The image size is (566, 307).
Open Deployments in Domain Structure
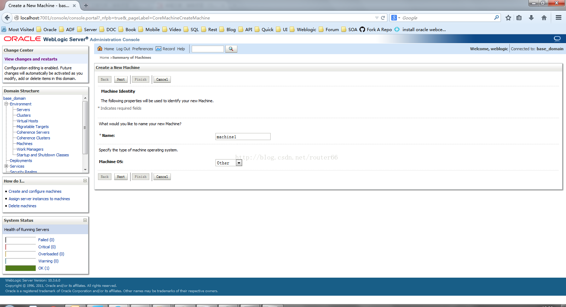tap(21, 161)
